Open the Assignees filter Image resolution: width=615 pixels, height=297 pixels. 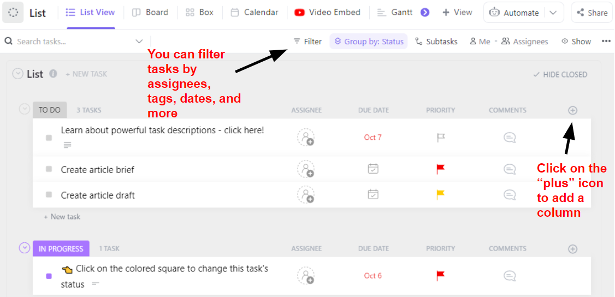point(525,41)
